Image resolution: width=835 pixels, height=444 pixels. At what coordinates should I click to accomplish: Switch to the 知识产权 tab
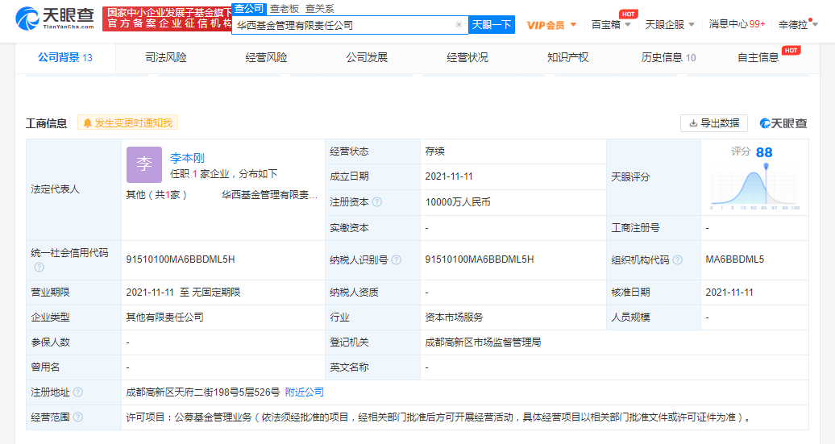pyautogui.click(x=567, y=57)
